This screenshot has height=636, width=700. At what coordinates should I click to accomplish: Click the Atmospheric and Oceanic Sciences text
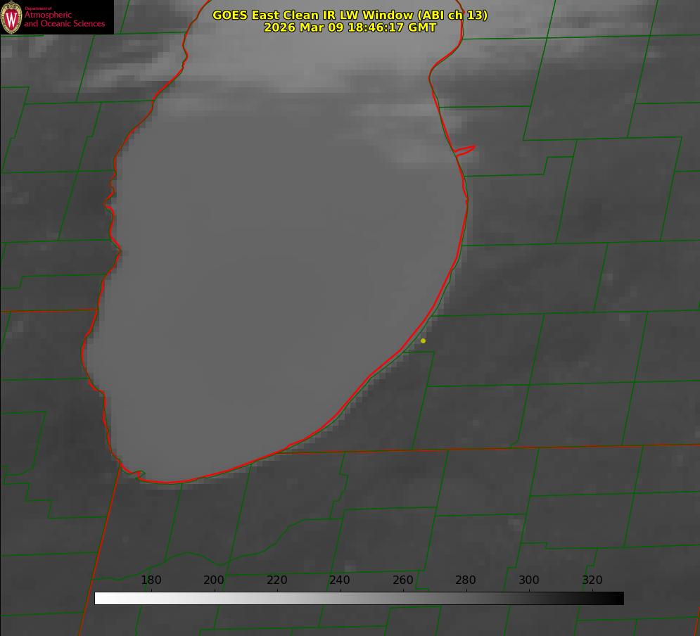pyautogui.click(x=64, y=19)
